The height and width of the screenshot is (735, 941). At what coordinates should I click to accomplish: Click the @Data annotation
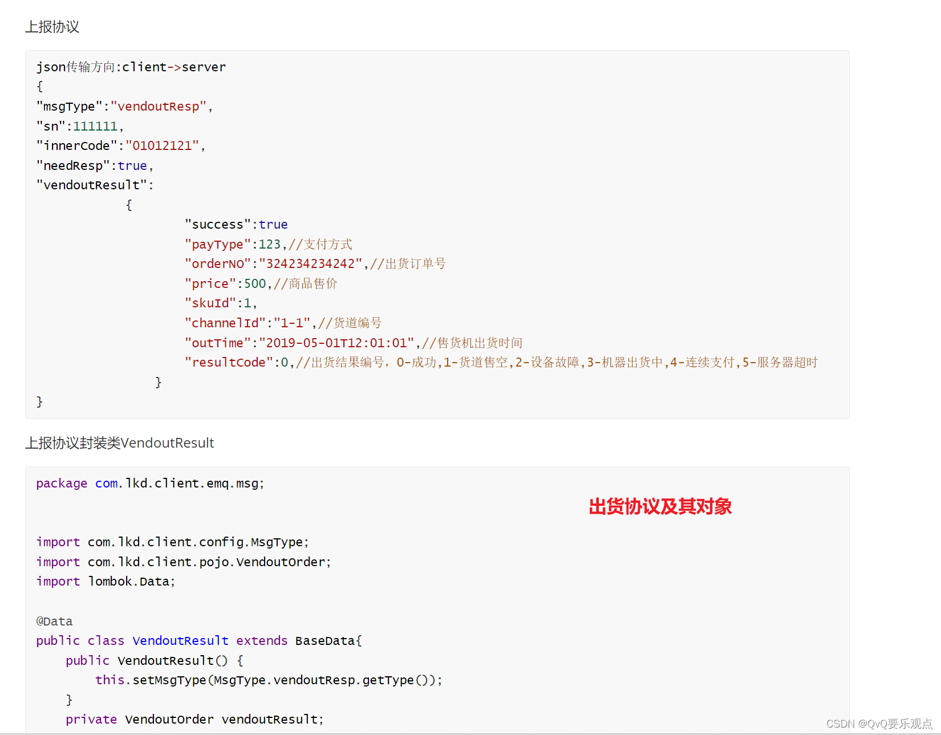point(55,622)
